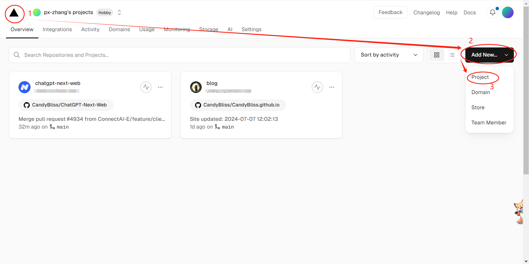Viewport: 529px width, 264px height.
Task: Select Team Member from the Add New menu
Action: [x=489, y=123]
